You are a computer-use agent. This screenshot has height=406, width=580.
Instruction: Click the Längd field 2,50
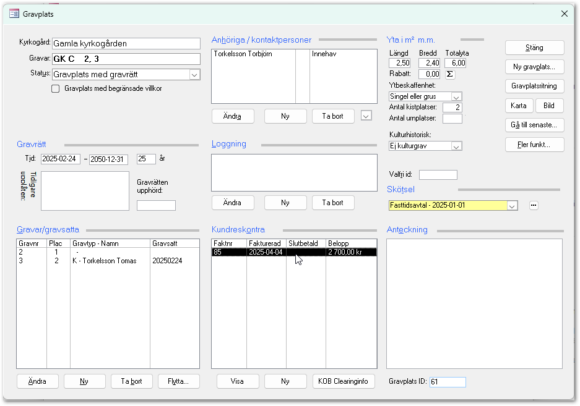[x=399, y=63]
